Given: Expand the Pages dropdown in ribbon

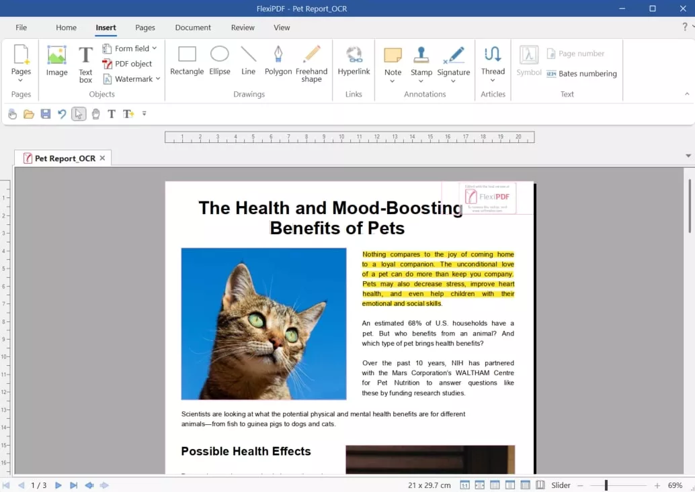Looking at the screenshot, I should pyautogui.click(x=20, y=81).
